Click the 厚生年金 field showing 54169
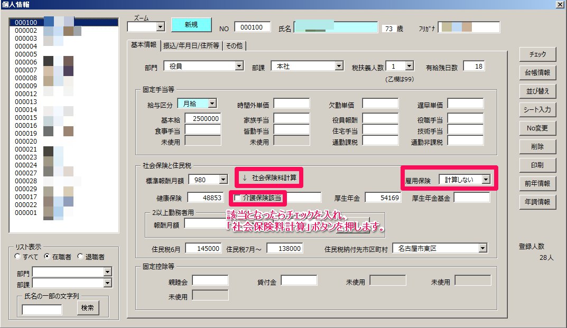 pos(383,198)
